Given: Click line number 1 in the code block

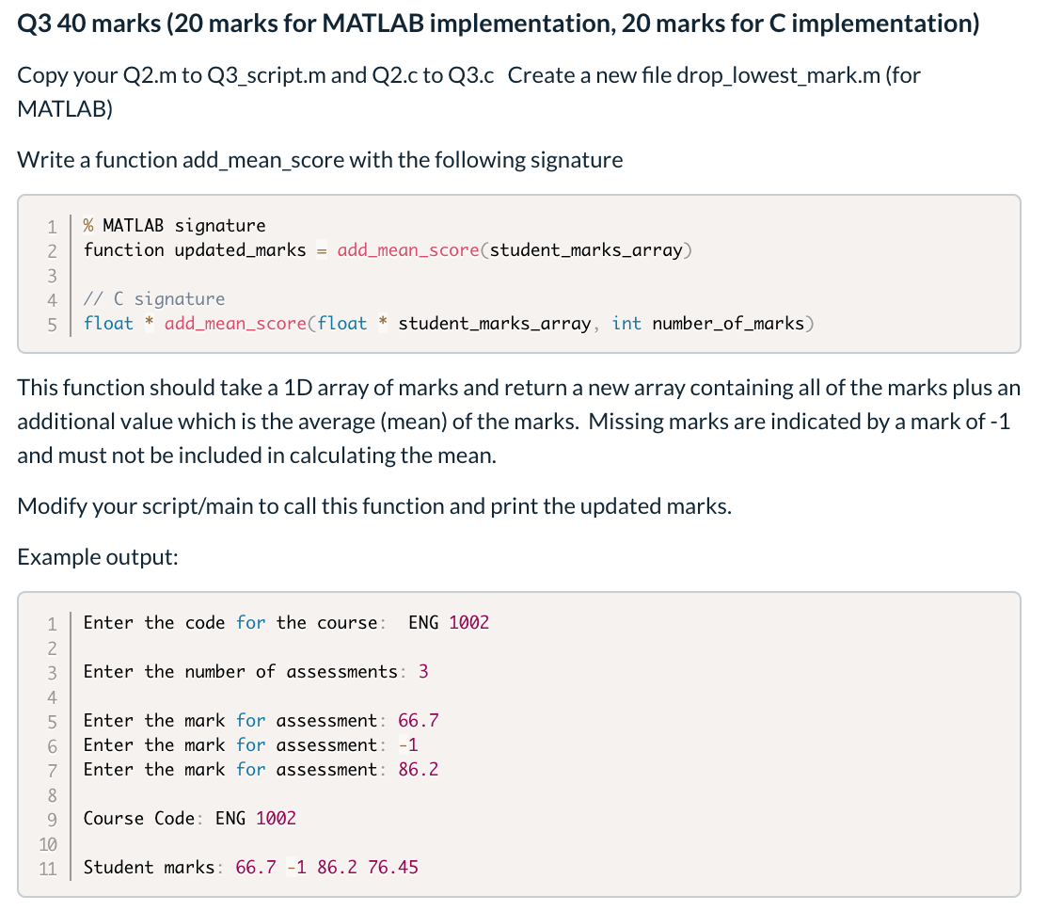Looking at the screenshot, I should point(52,225).
